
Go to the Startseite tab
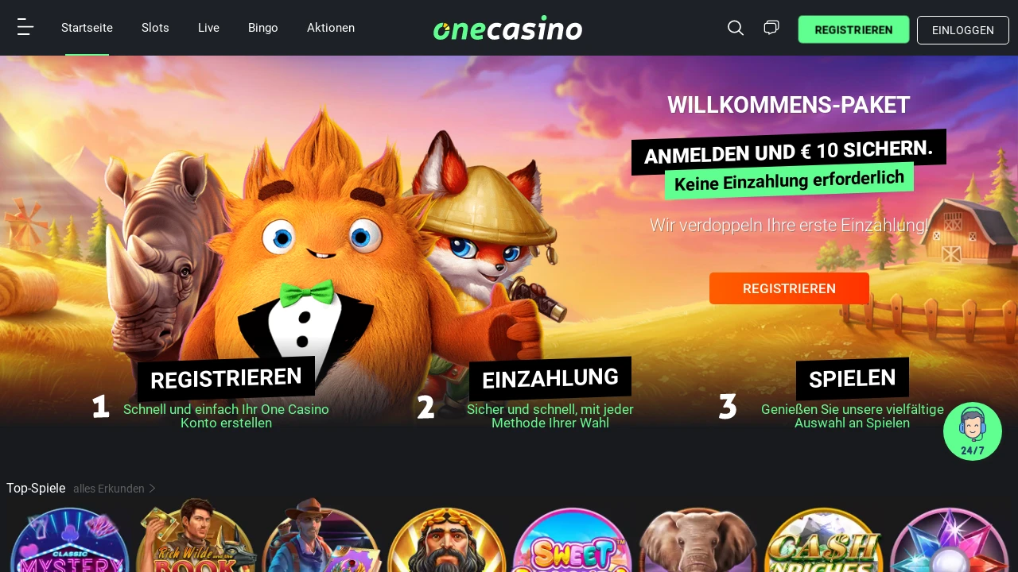click(87, 28)
